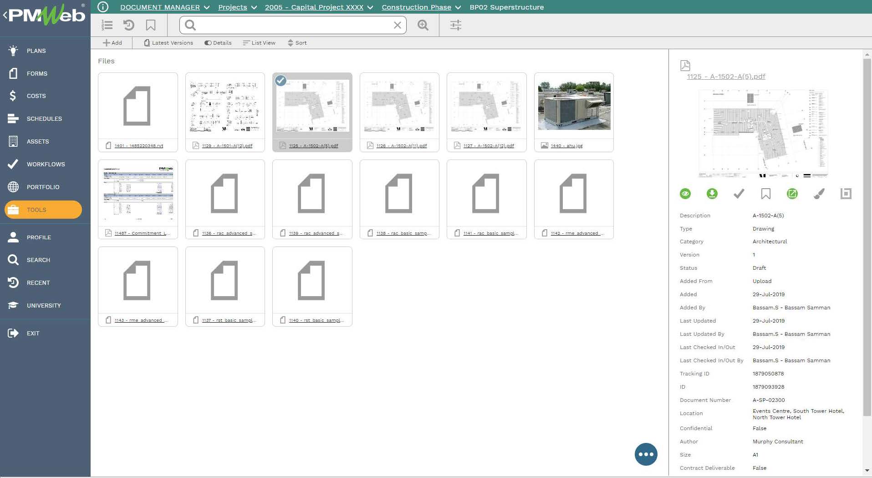Open the search filter settings icon
Viewport: 872px width, 478px height.
coord(455,25)
